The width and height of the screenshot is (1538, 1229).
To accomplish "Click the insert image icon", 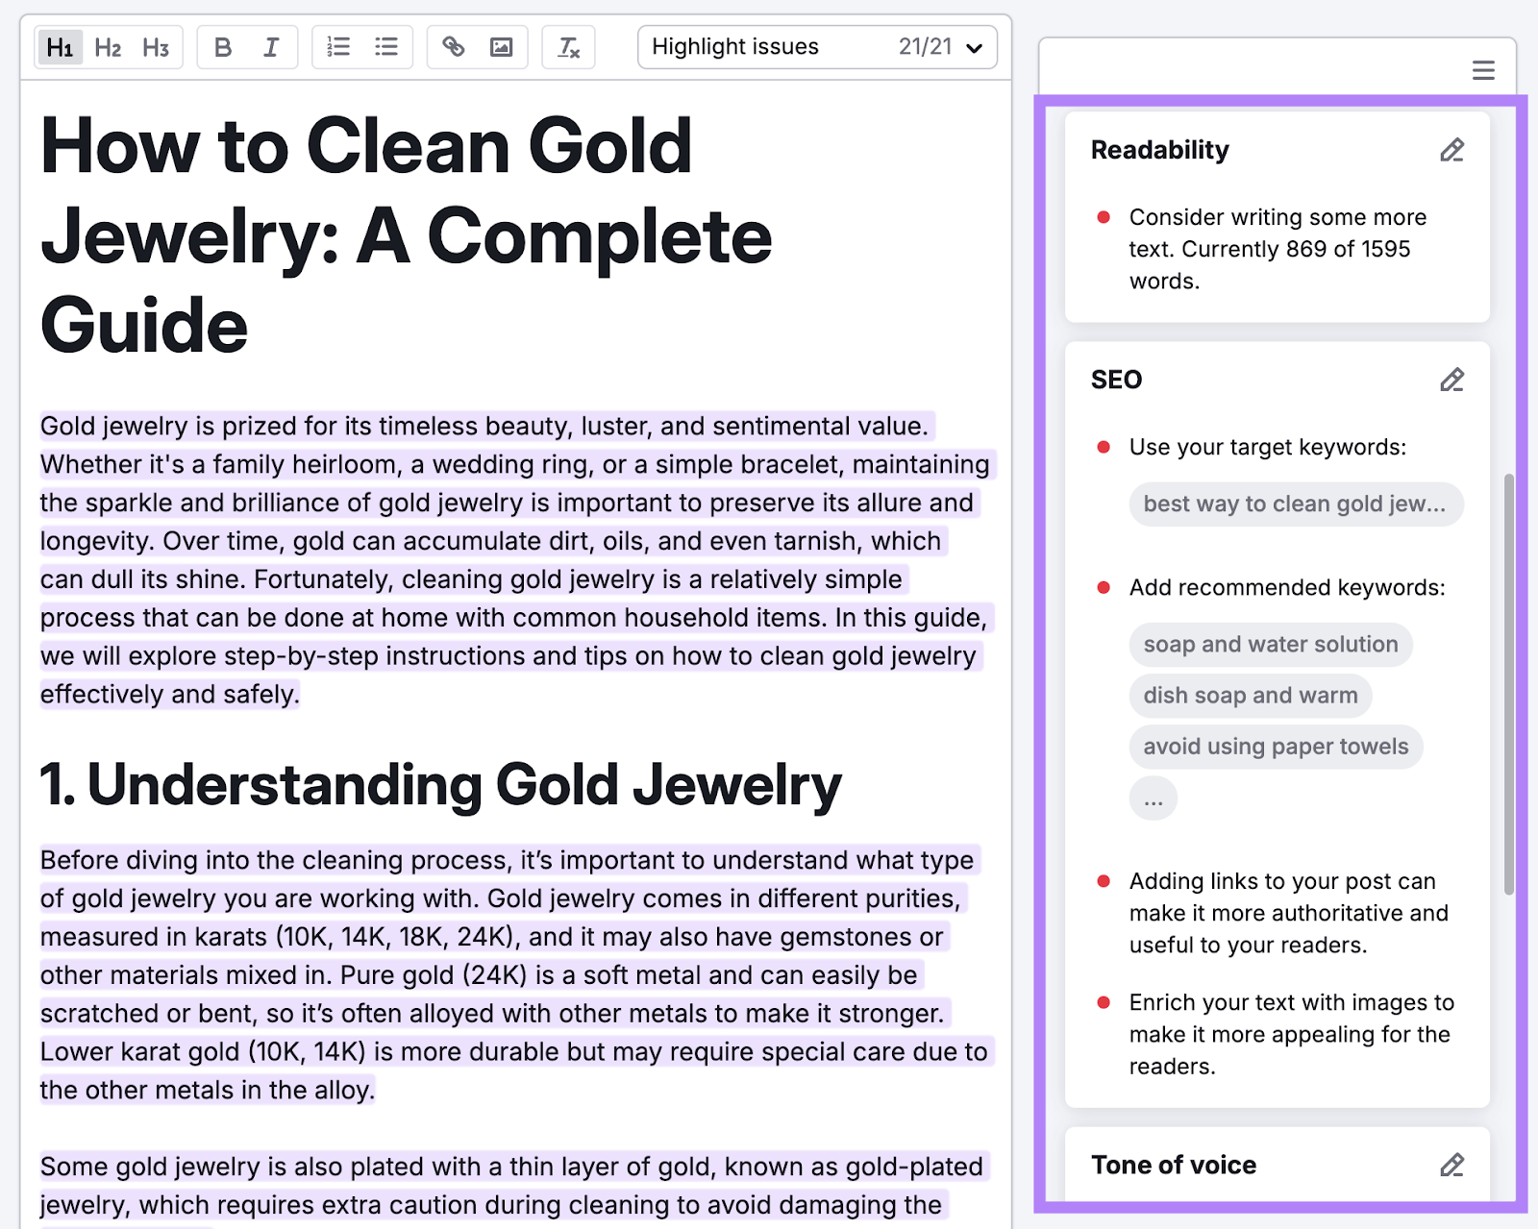I will click(x=502, y=46).
